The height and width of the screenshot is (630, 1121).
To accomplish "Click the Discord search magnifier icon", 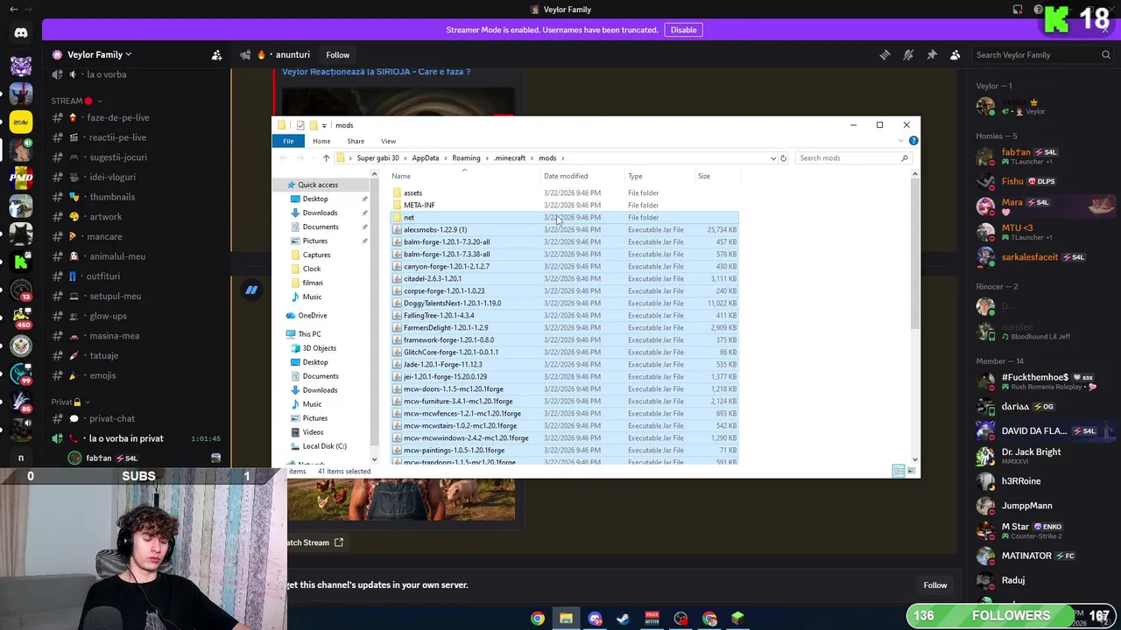I will coord(1106,55).
